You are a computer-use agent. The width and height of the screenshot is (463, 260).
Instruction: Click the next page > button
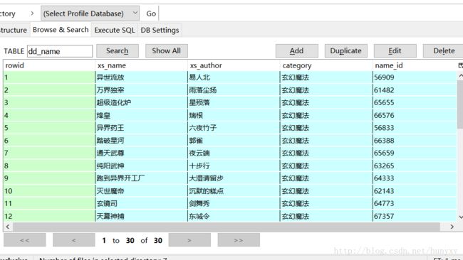click(189, 240)
